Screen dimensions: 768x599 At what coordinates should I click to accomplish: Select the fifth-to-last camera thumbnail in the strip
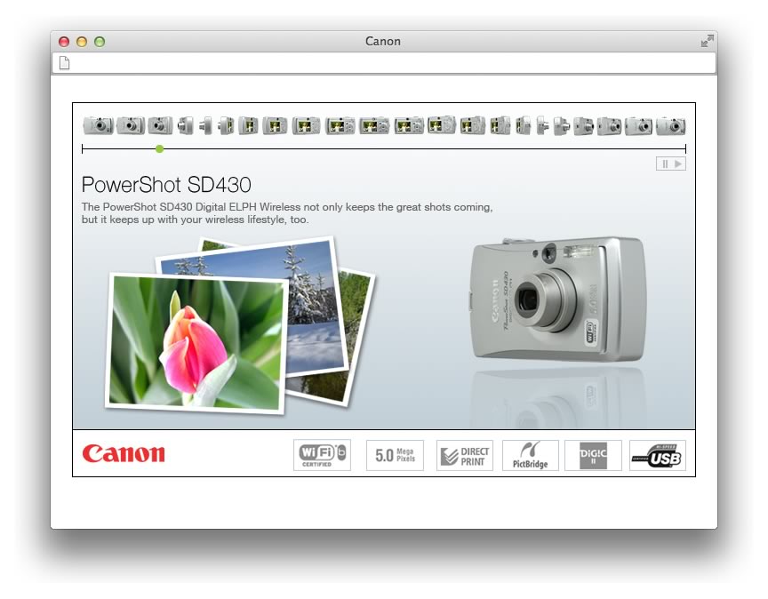562,125
